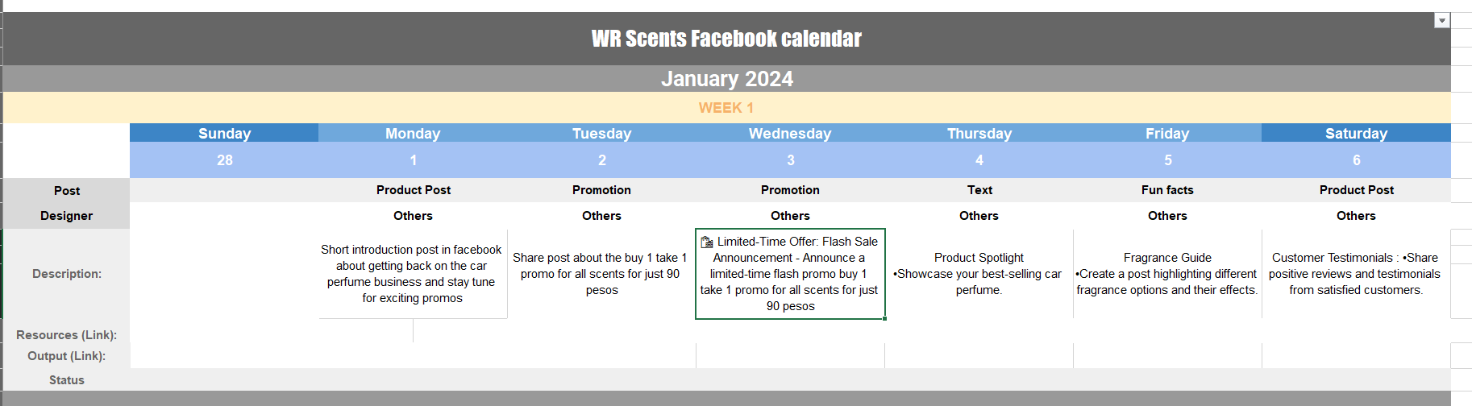1472x406 pixels.
Task: Click the Output (Link) row label
Action: 66,356
